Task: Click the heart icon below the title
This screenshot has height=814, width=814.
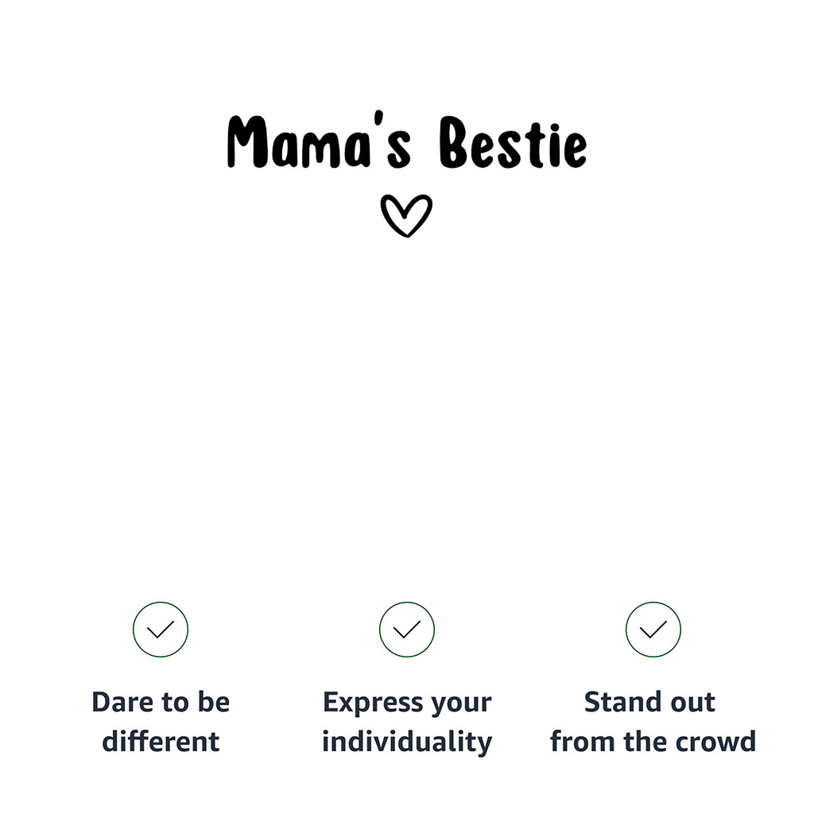Action: click(x=406, y=215)
